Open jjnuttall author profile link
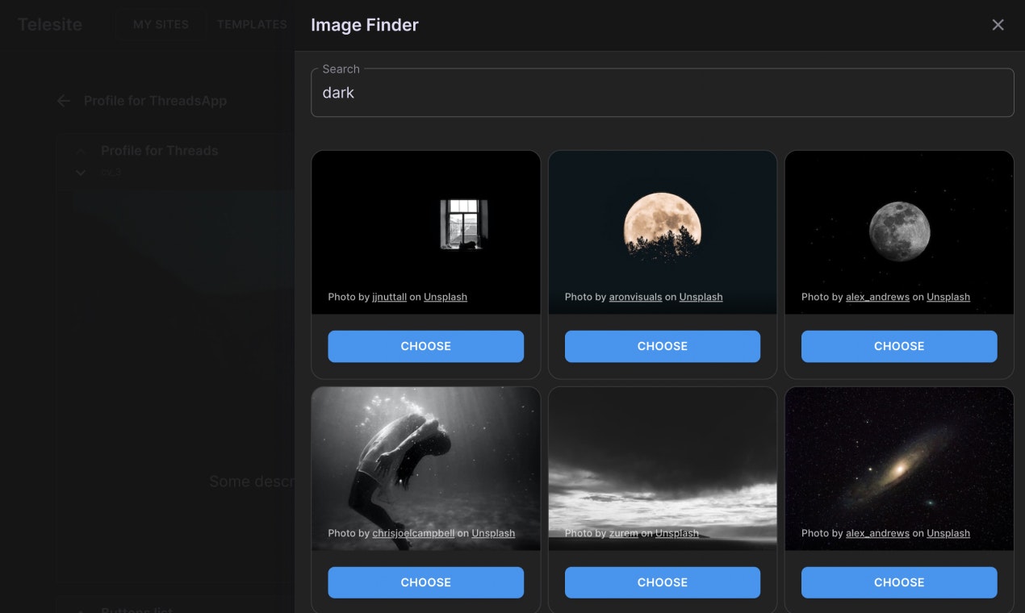 tap(389, 297)
